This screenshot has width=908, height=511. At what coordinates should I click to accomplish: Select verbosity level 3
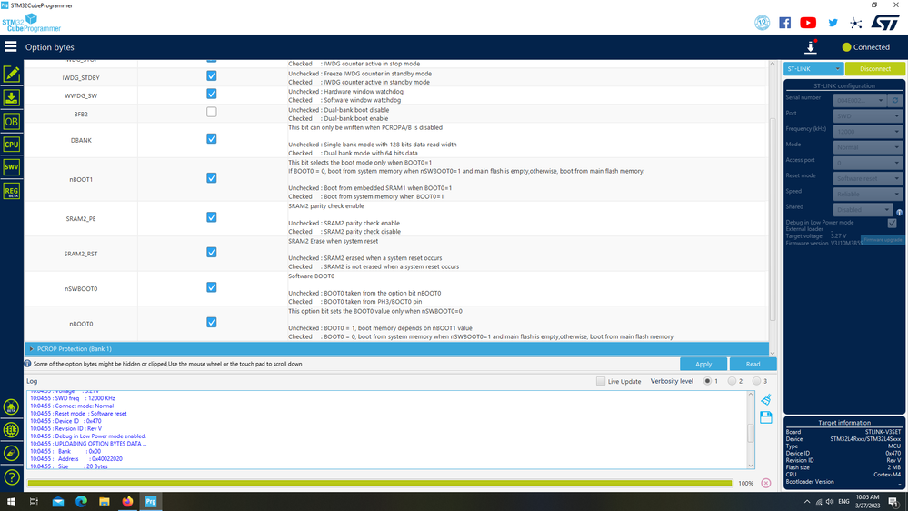756,381
